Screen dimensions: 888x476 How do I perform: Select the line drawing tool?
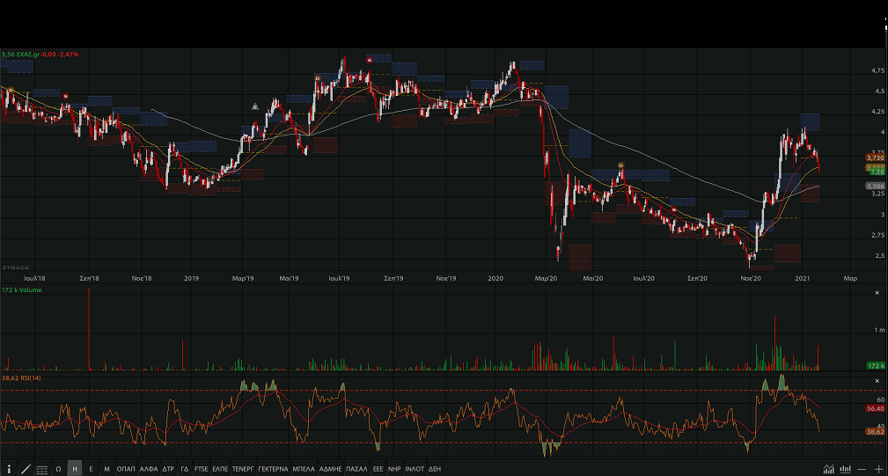coord(26,469)
